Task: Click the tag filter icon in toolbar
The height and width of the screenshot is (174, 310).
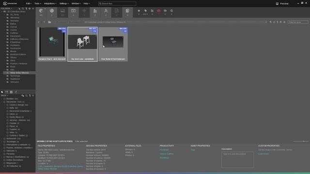Action: click(x=145, y=11)
